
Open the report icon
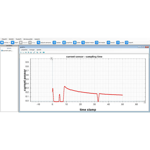pos(126,42)
